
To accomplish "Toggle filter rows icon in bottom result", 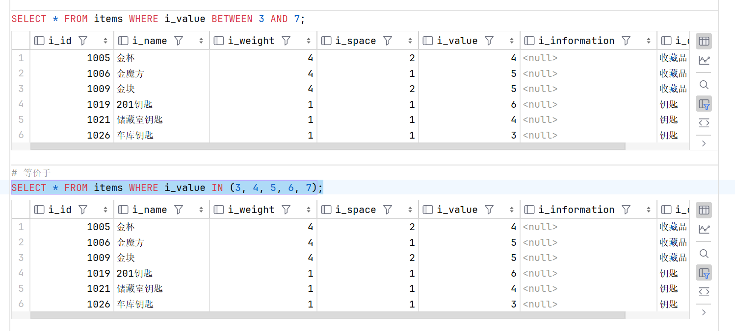I will pos(704,273).
